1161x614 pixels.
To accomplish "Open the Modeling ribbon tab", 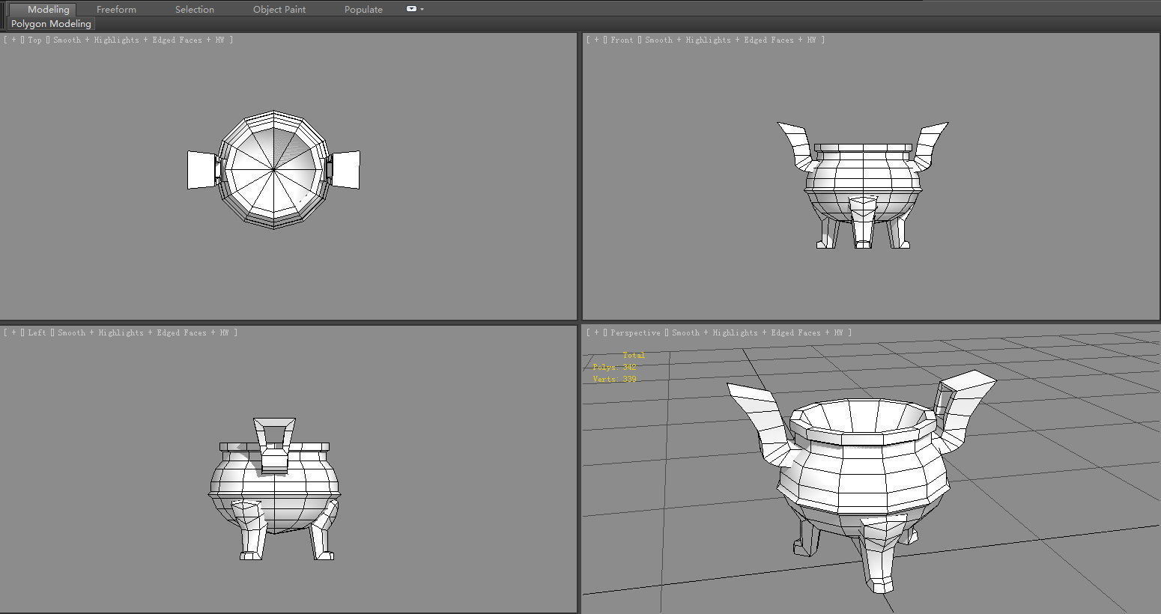I will (49, 10).
